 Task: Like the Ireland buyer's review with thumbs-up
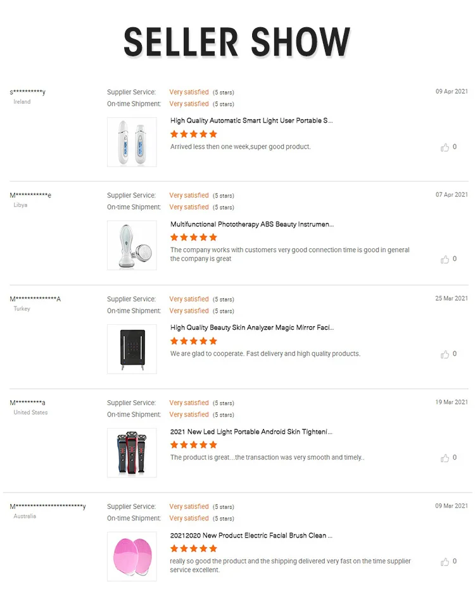[445, 148]
